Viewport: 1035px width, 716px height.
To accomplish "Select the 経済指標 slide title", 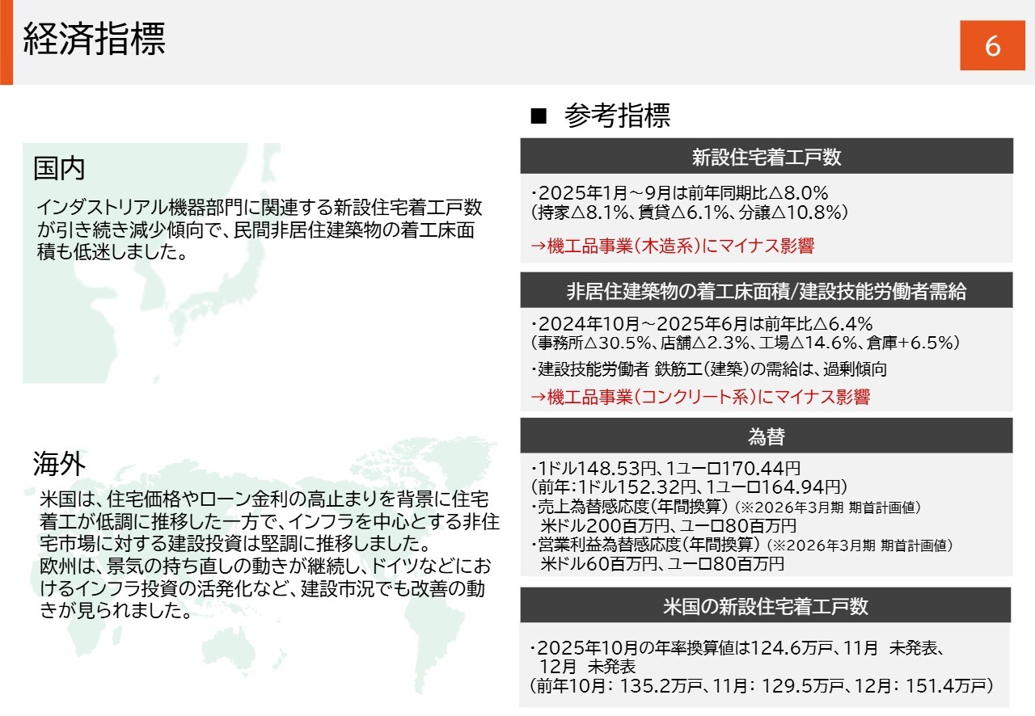I will click(x=94, y=40).
